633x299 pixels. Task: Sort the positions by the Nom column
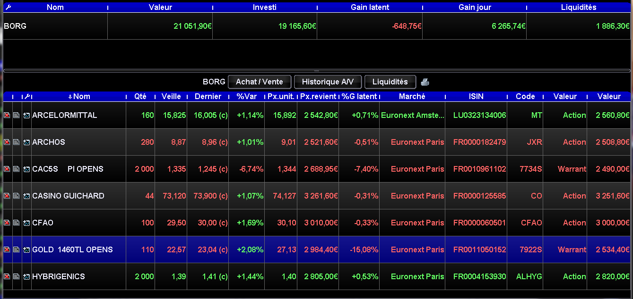pyautogui.click(x=79, y=96)
